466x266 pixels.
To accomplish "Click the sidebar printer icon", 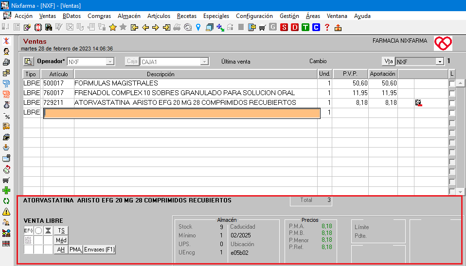I will tap(6, 62).
